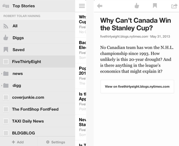Screen dimensions: 179x146
Task: Click the Add button
Action: pyautogui.click(x=18, y=142)
